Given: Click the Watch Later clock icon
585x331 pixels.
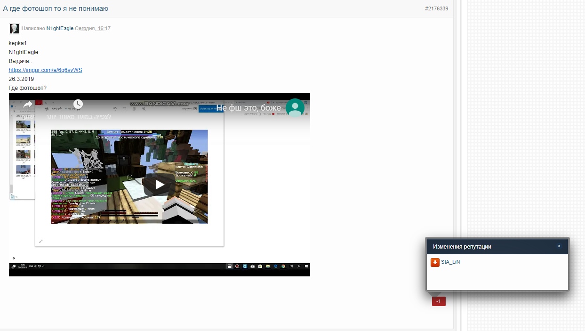Looking at the screenshot, I should [78, 104].
